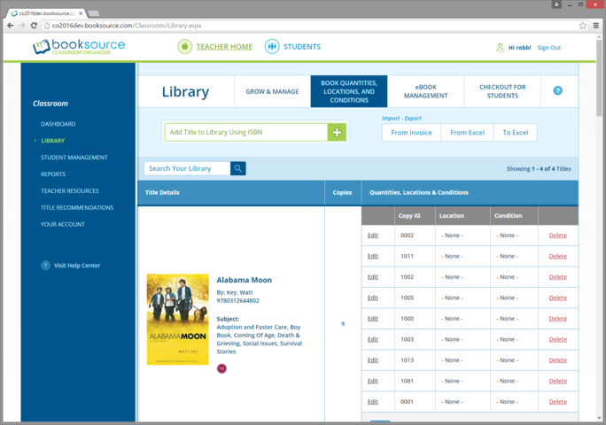The height and width of the screenshot is (425, 606).
Task: Bookmark this page with star icon
Action: point(582,26)
